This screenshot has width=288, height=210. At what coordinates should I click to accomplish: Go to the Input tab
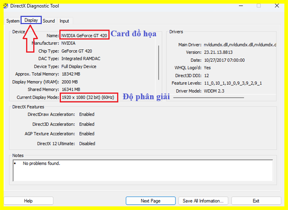click(x=64, y=21)
